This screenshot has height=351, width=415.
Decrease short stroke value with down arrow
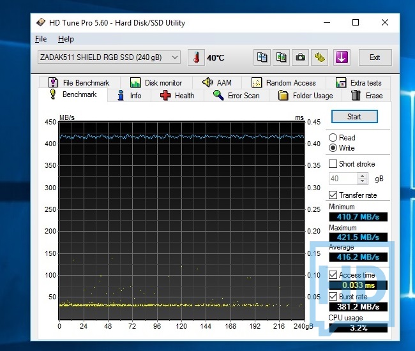[x=363, y=182]
